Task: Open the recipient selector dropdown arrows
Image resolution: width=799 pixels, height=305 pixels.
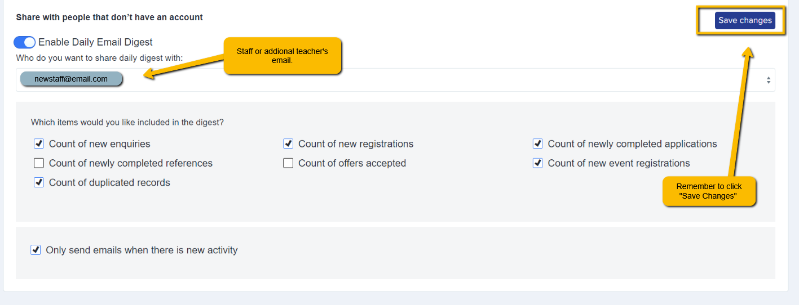Action: [x=768, y=80]
